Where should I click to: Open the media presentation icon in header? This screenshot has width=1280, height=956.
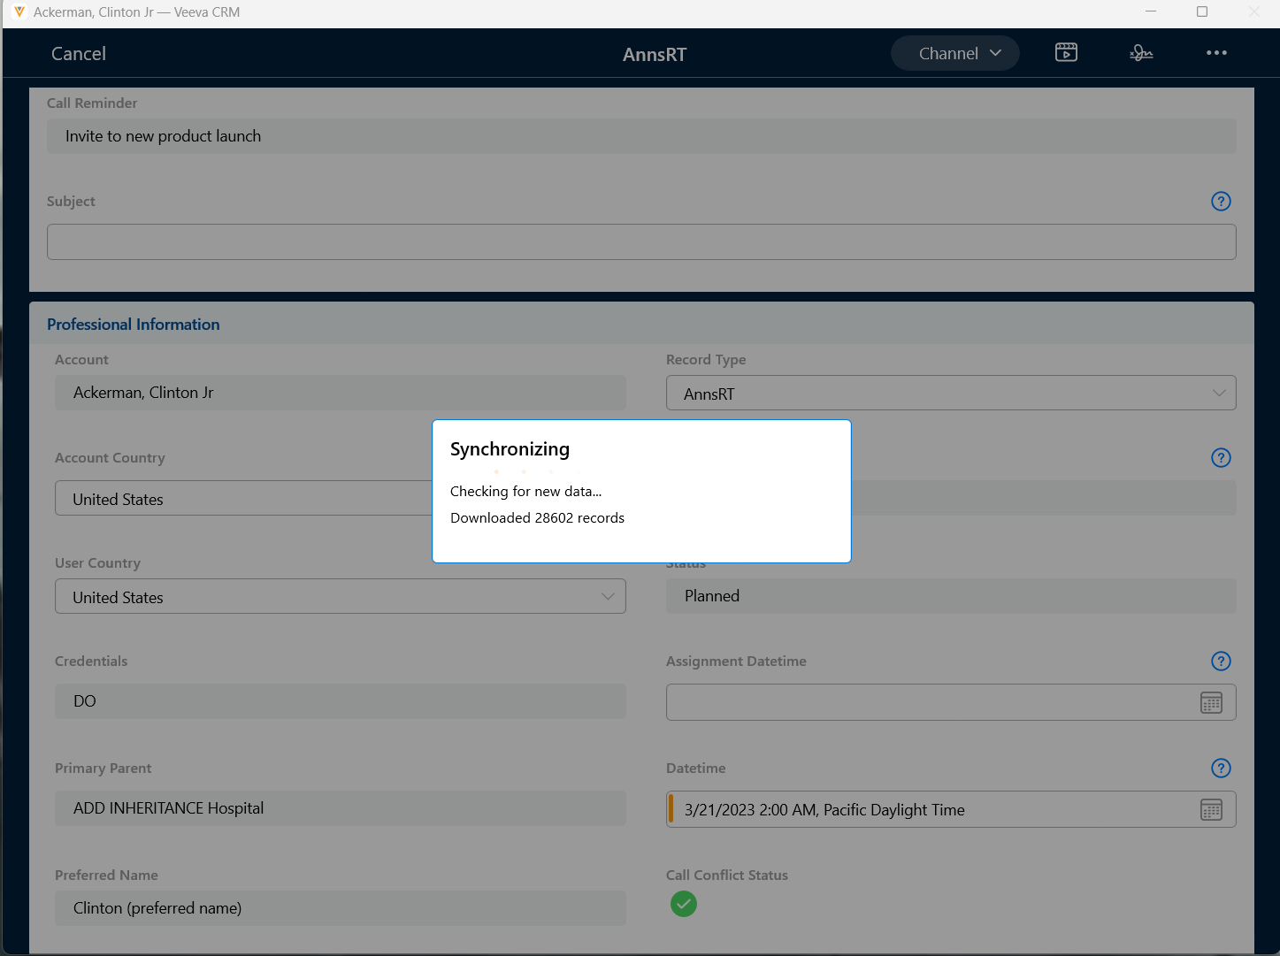point(1066,53)
